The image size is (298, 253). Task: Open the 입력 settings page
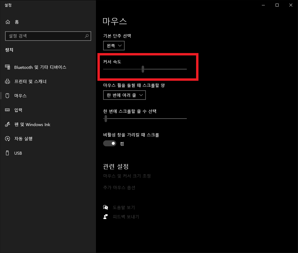tap(18, 110)
